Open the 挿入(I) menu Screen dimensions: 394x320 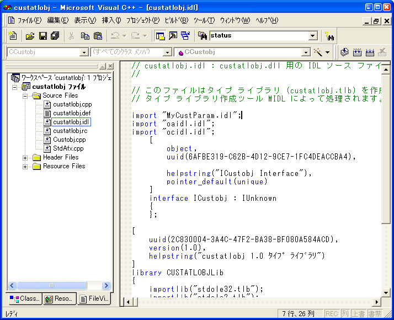click(111, 20)
